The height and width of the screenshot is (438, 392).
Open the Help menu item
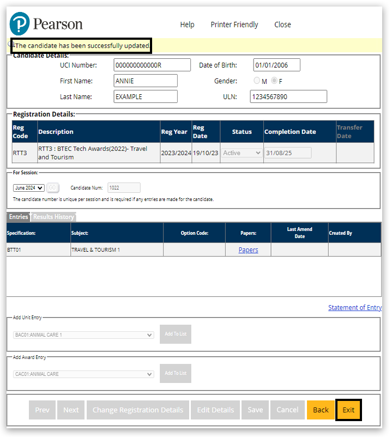point(187,25)
